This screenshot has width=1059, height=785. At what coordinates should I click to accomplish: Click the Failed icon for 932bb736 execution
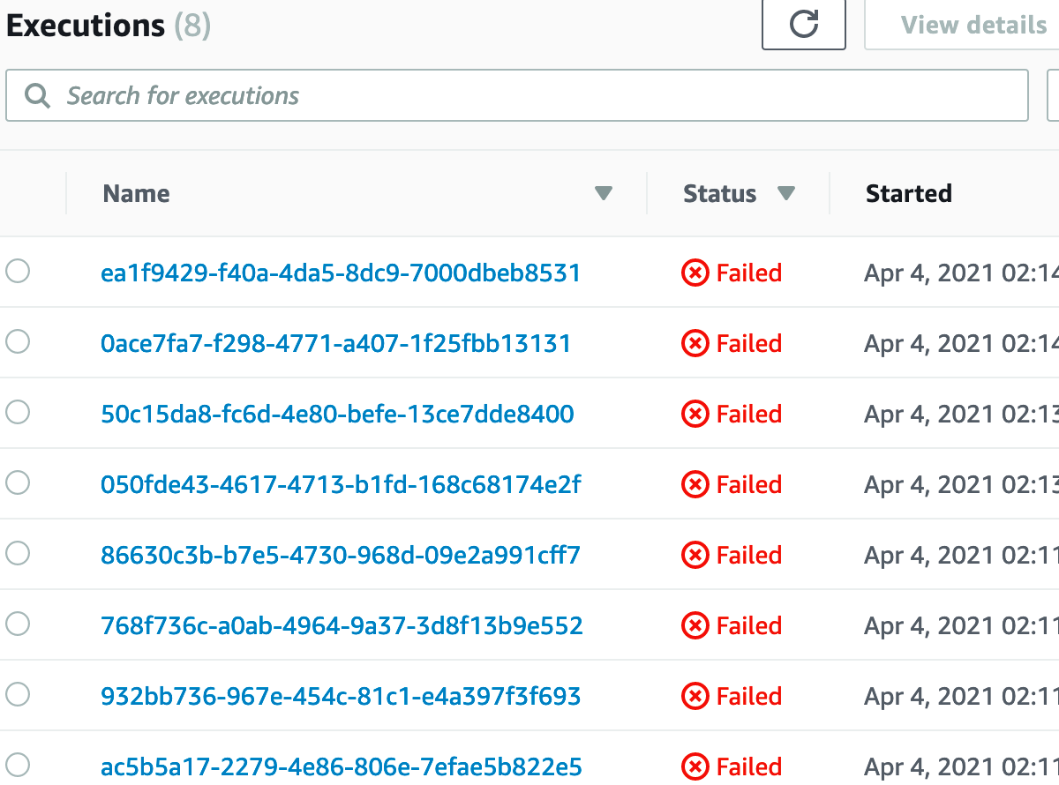click(695, 697)
